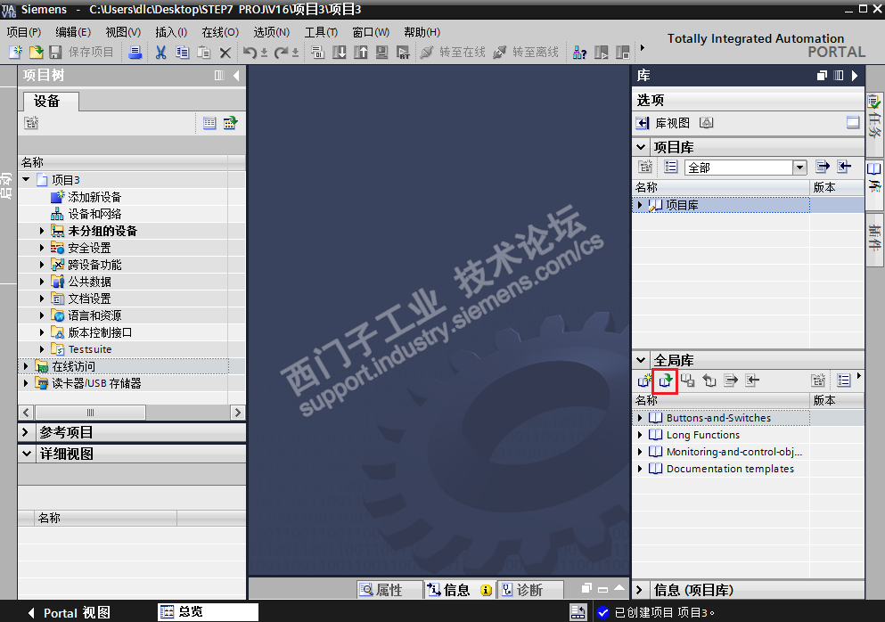Click create new global library icon

coord(644,381)
